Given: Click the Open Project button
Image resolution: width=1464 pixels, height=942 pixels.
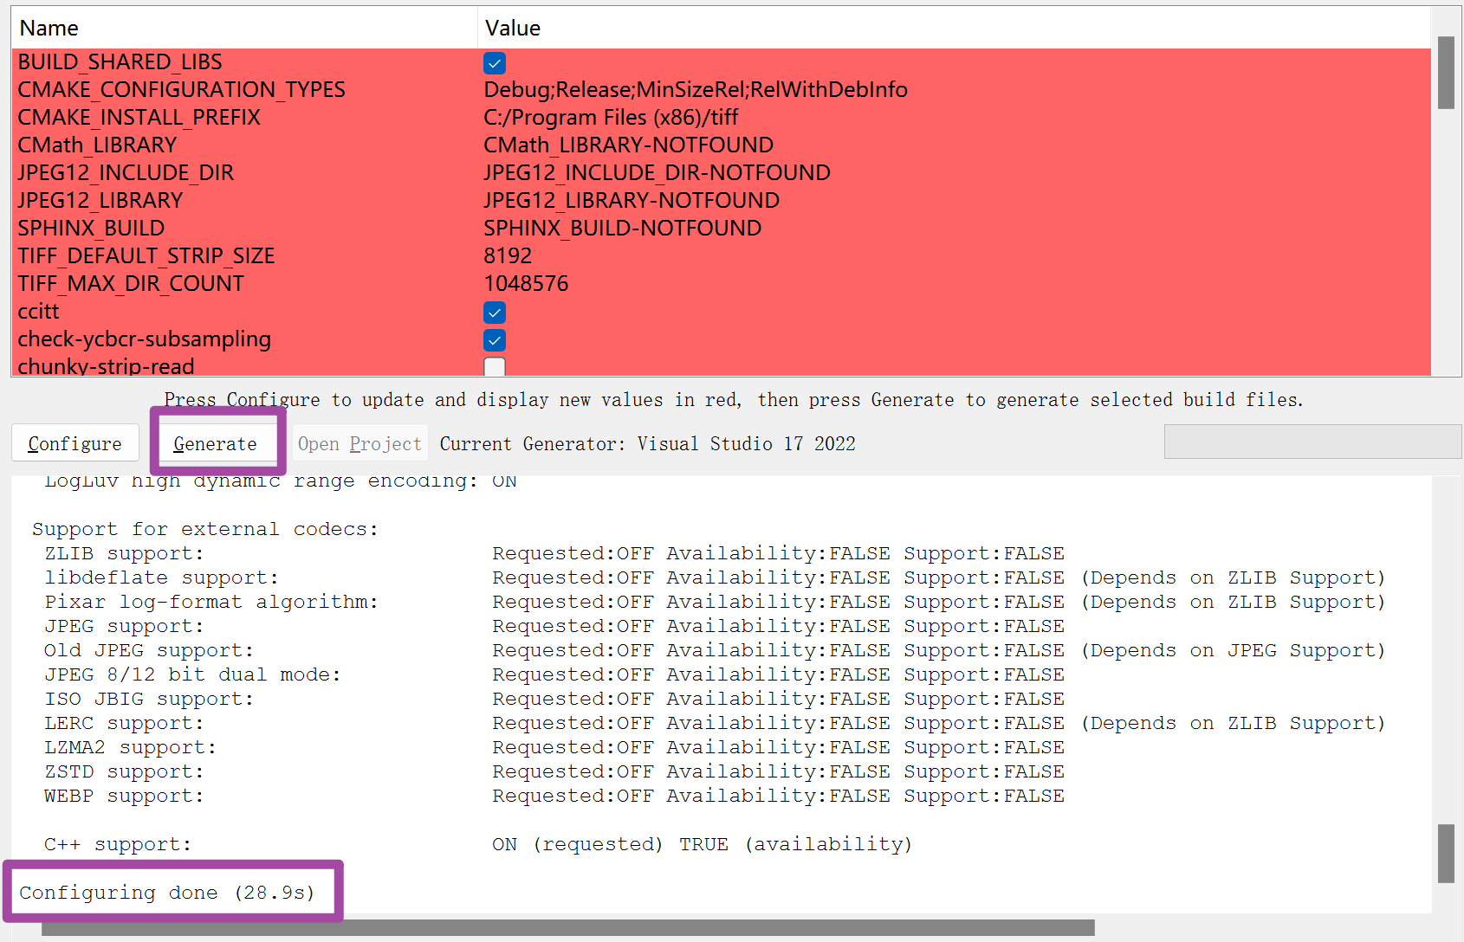Looking at the screenshot, I should [359, 442].
